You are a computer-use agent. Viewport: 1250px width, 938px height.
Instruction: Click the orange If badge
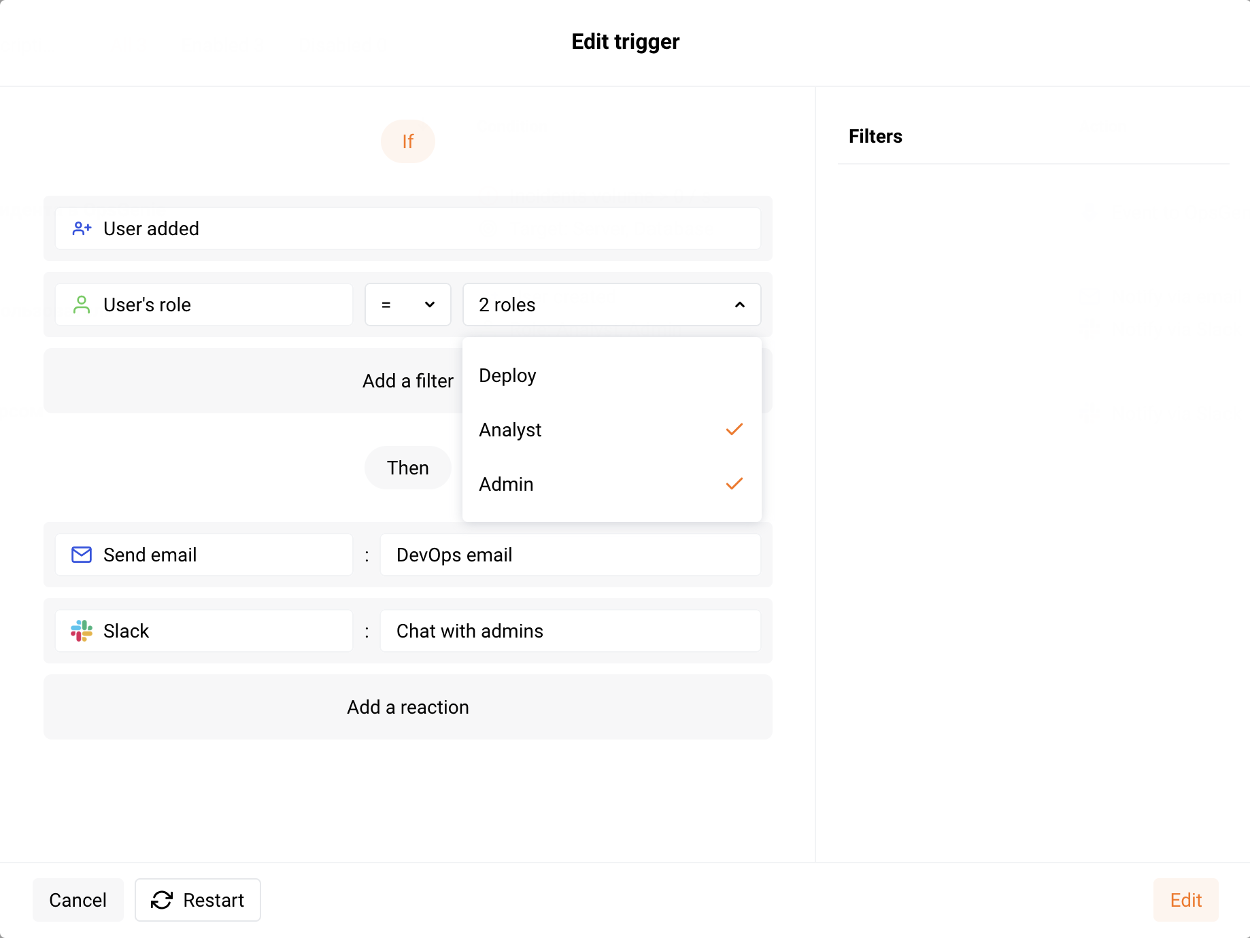(x=407, y=141)
